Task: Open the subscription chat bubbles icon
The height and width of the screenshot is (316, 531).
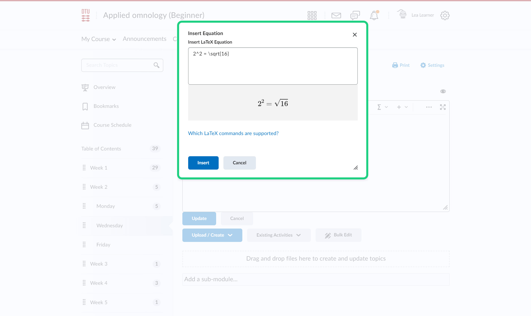Action: tap(355, 15)
